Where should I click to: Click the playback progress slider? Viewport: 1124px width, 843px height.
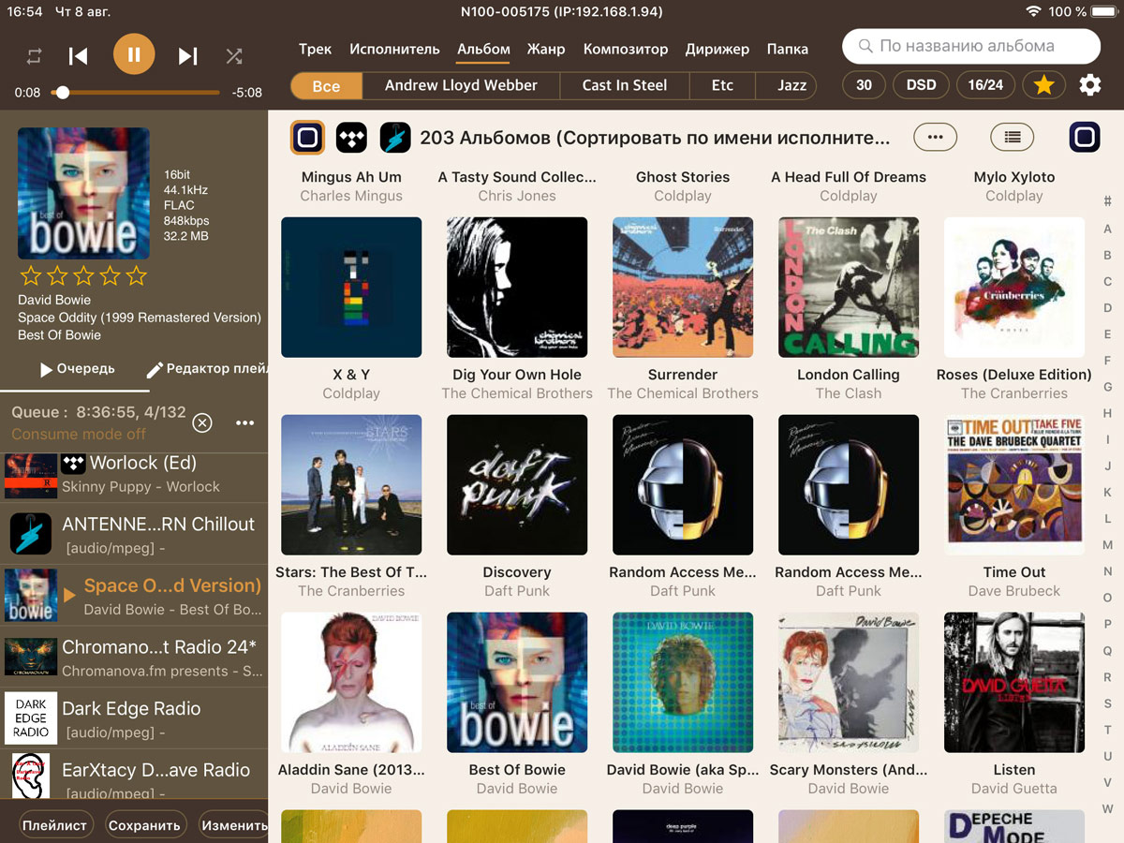pos(140,93)
